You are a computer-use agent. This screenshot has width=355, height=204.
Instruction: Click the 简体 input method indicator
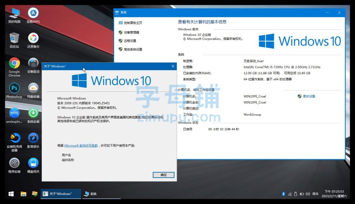[315, 194]
